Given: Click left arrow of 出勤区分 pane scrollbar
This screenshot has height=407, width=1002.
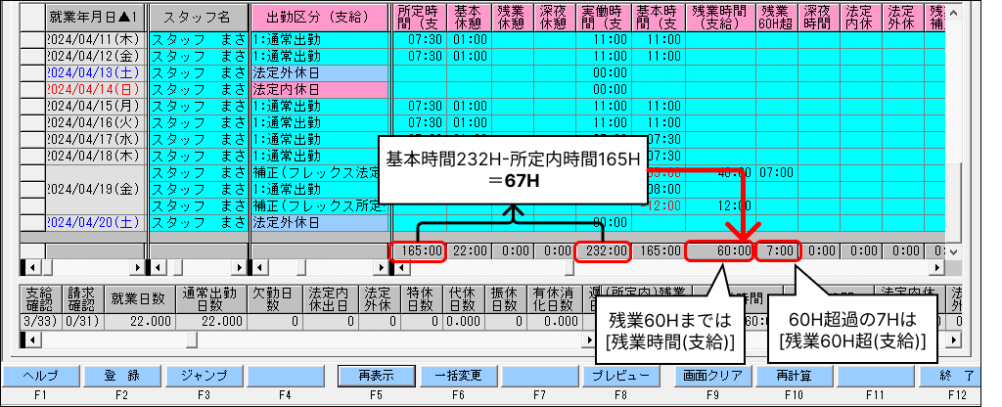Looking at the screenshot, I should [258, 266].
